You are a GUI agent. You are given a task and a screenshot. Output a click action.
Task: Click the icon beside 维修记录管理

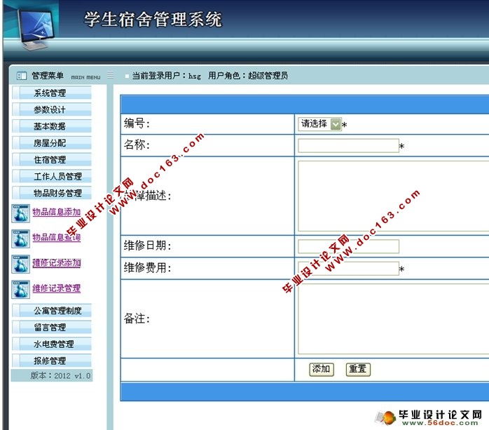coord(20,290)
